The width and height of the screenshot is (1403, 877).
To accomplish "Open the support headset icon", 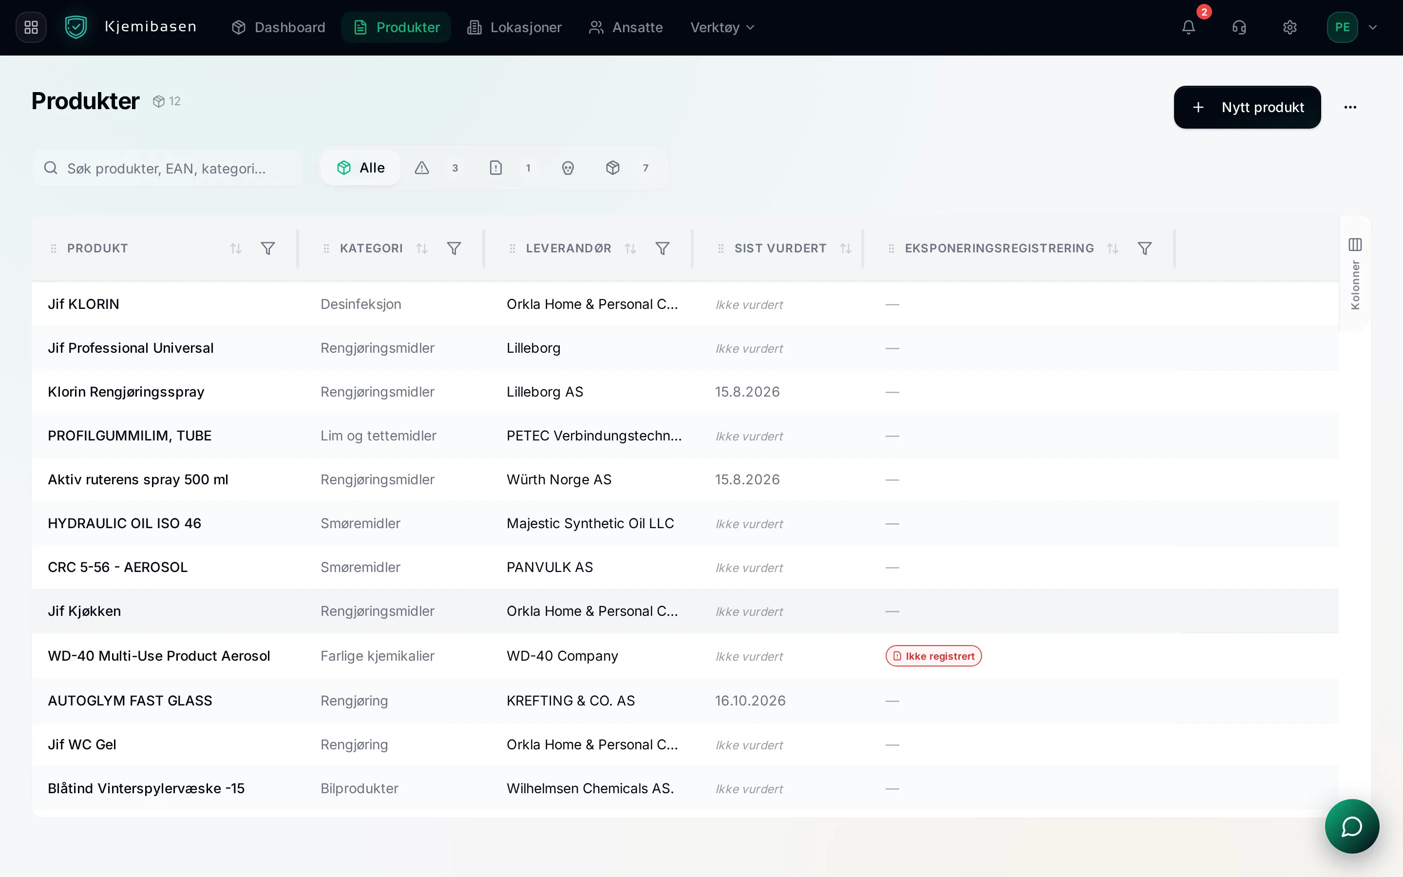I will pyautogui.click(x=1239, y=27).
